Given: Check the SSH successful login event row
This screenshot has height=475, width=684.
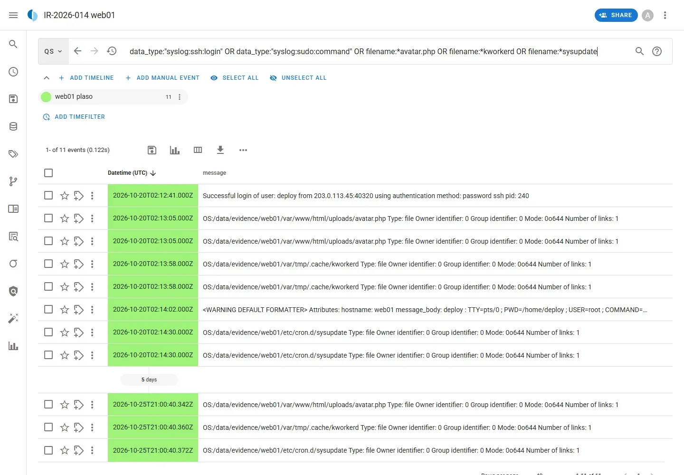Looking at the screenshot, I should [48, 195].
